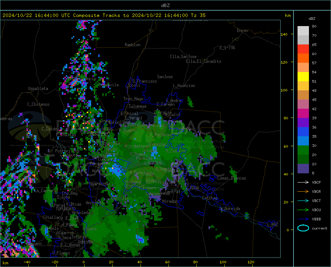Click the 'TUNUYAN' place label
This screenshot has height=267, width=331.
click(85, 242)
